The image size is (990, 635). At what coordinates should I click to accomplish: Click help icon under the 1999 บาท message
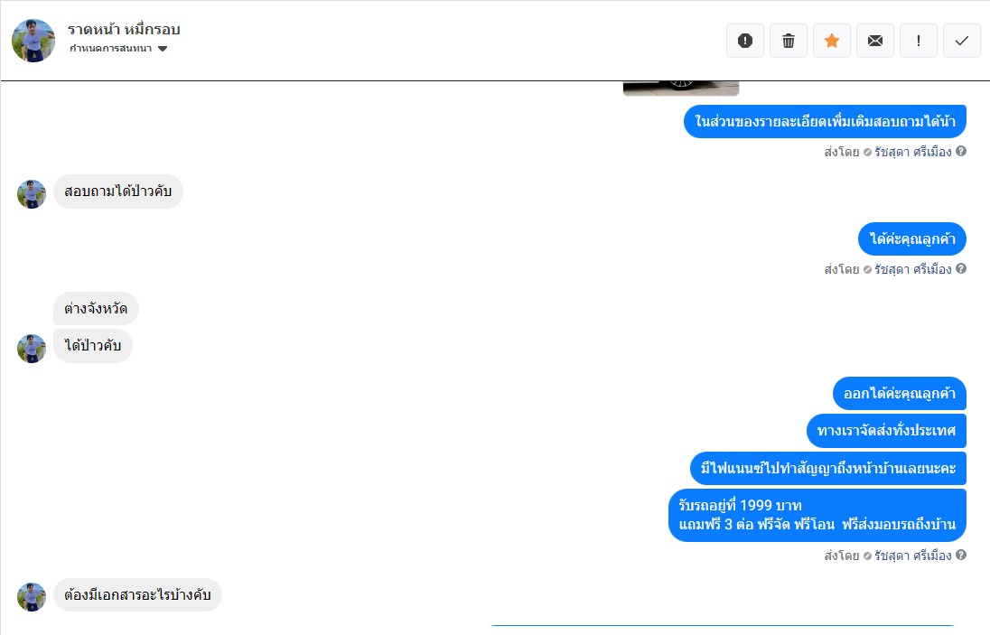click(961, 555)
